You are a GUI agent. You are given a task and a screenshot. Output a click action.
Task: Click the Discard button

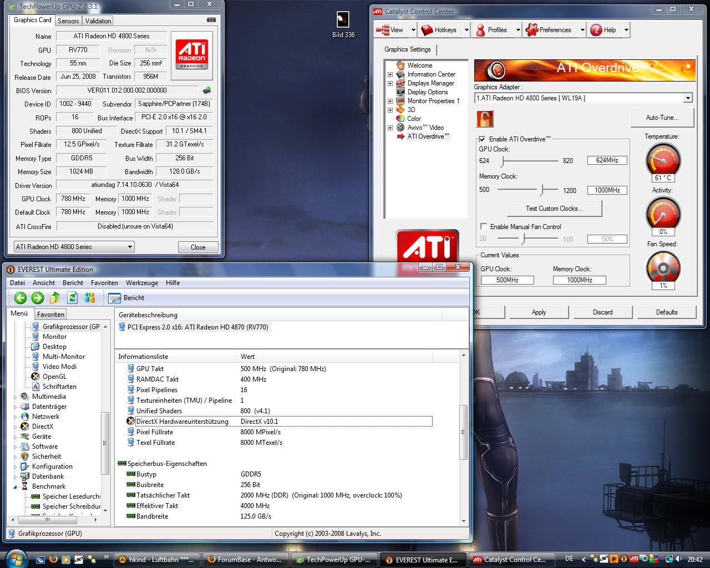point(602,312)
